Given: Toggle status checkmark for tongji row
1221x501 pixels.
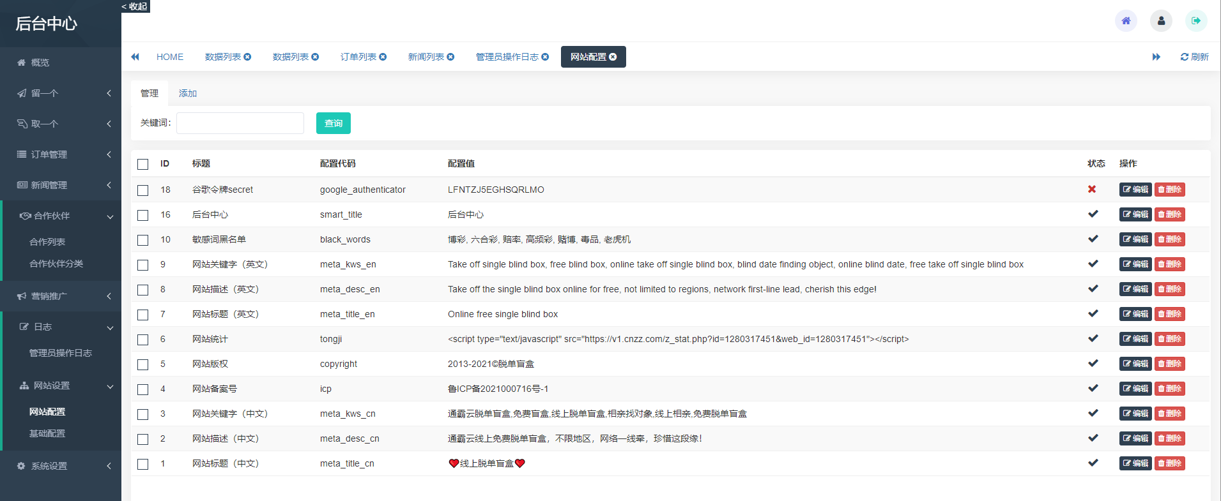Looking at the screenshot, I should coord(1093,339).
